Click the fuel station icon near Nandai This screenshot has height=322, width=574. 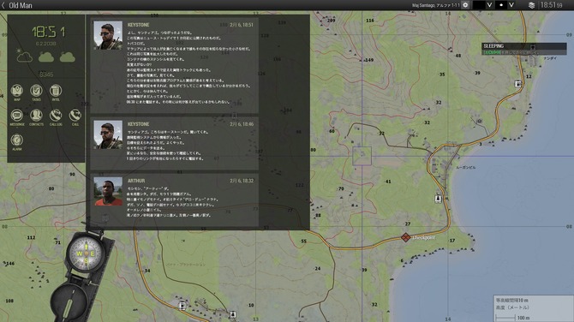518,84
